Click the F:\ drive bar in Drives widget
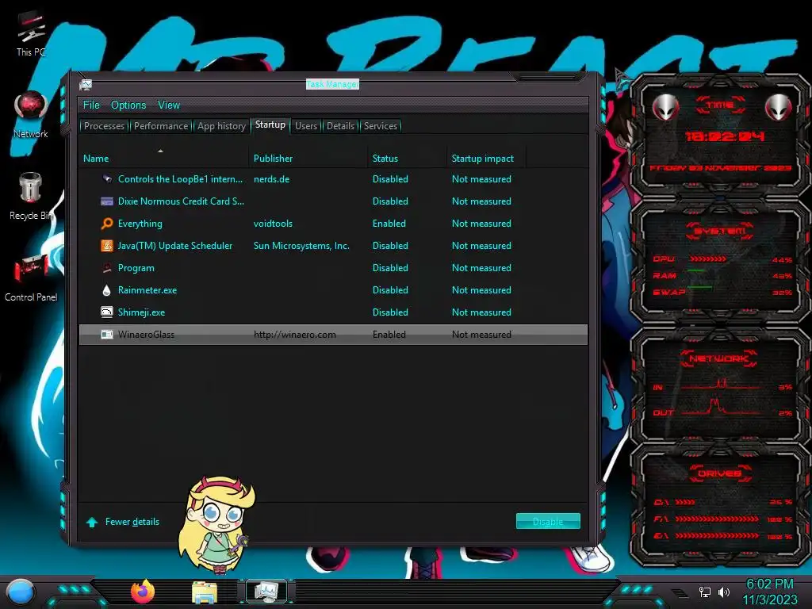The image size is (812, 609). coord(717,519)
